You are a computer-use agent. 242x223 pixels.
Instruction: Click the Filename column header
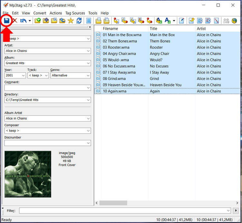click(x=125, y=29)
